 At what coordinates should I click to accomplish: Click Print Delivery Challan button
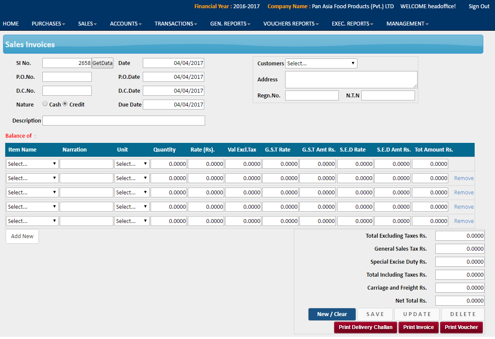[365, 327]
